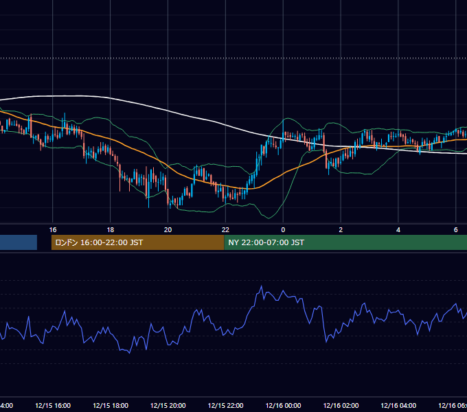Screen dimensions: 467x412
Task: Click the 12/15 16:00 time axis label
Action: [x=53, y=405]
